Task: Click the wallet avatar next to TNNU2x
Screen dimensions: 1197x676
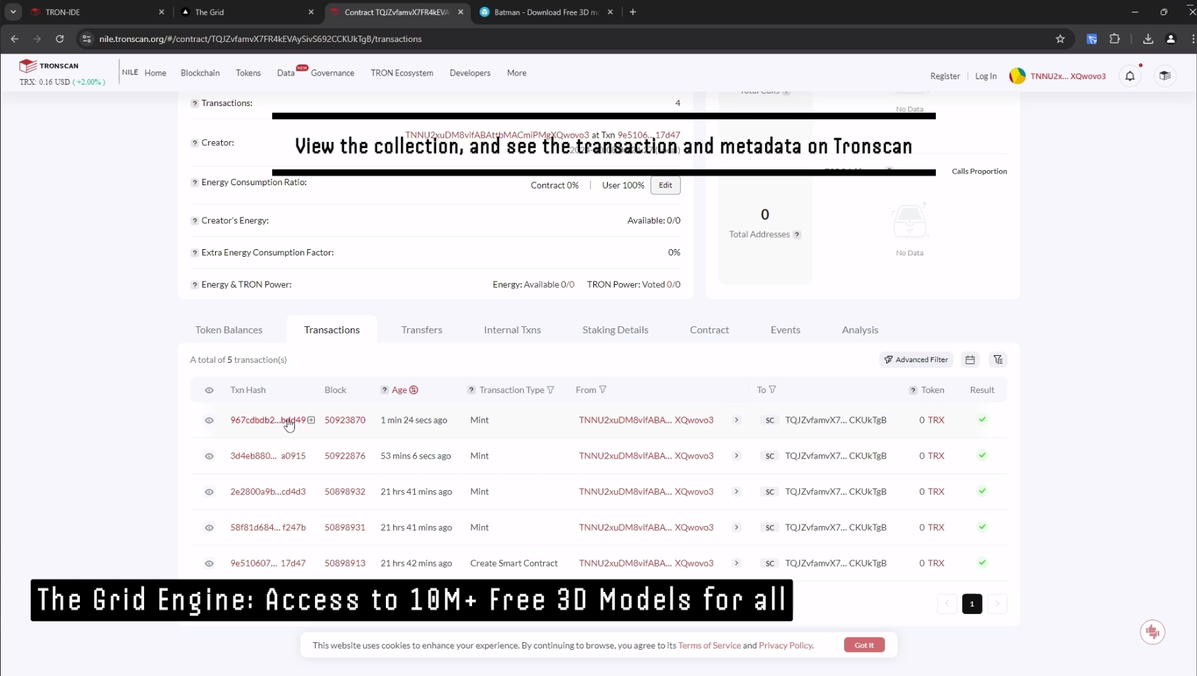Action: pyautogui.click(x=1017, y=76)
